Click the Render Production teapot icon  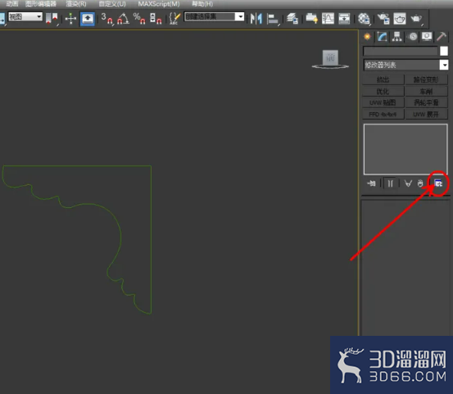(x=416, y=19)
